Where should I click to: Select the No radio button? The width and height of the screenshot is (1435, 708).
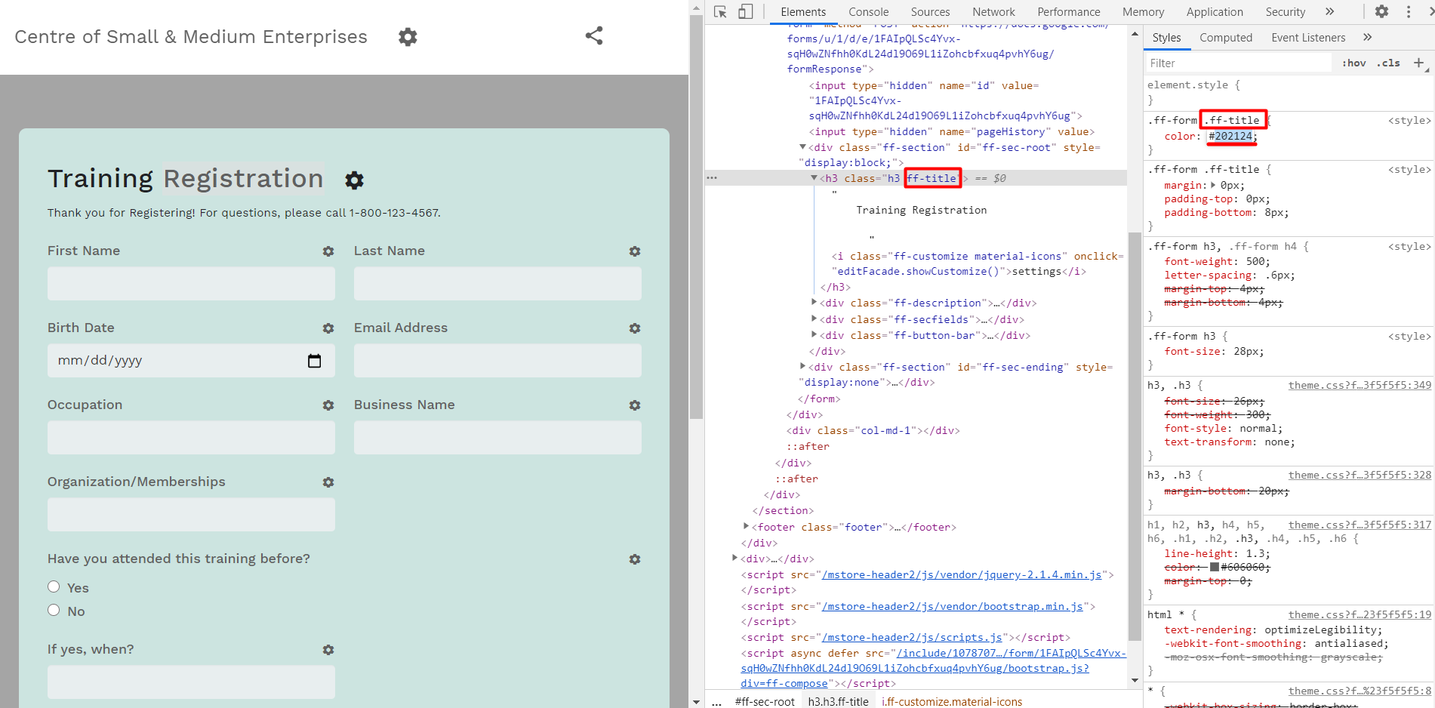click(54, 611)
